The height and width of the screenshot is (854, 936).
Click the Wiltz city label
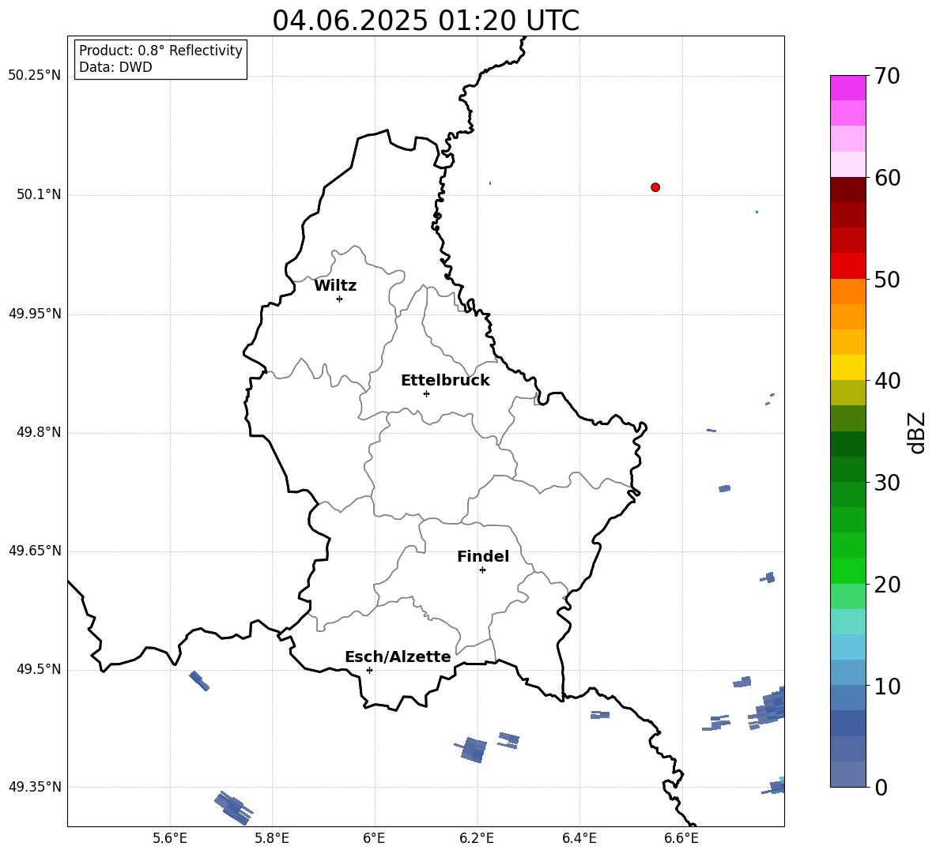[x=335, y=286]
